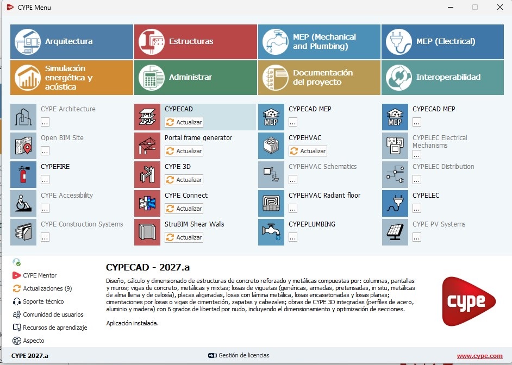Open MEP (Mechanical and Plumbing) category
This screenshot has width=512, height=365.
pyautogui.click(x=319, y=42)
